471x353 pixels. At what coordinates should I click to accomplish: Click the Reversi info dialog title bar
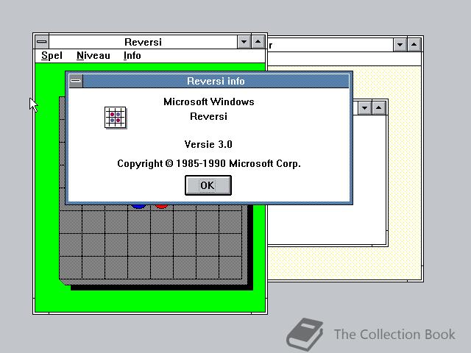[x=216, y=81]
